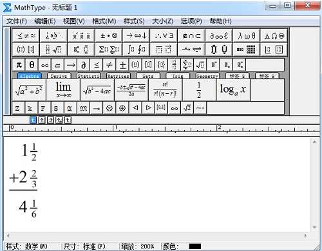Viewport: 322px width, 251px height.
Task: Open products and set theory templates palette
Action: [x=219, y=50]
